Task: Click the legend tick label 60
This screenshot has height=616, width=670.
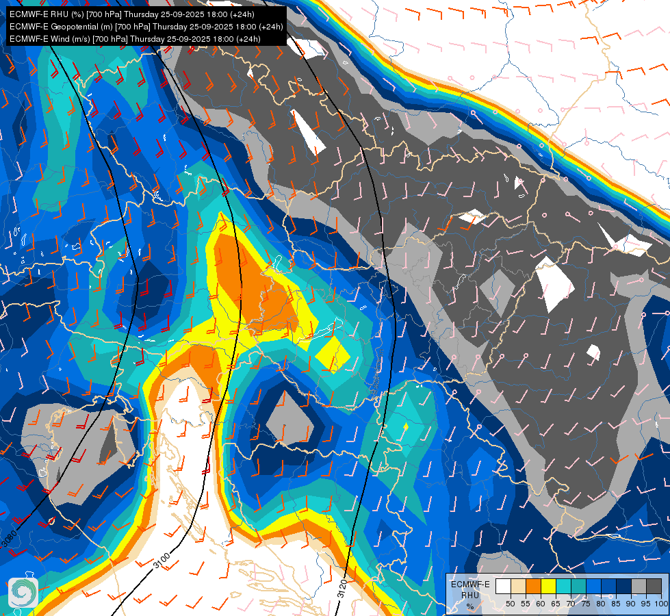Action: click(541, 604)
